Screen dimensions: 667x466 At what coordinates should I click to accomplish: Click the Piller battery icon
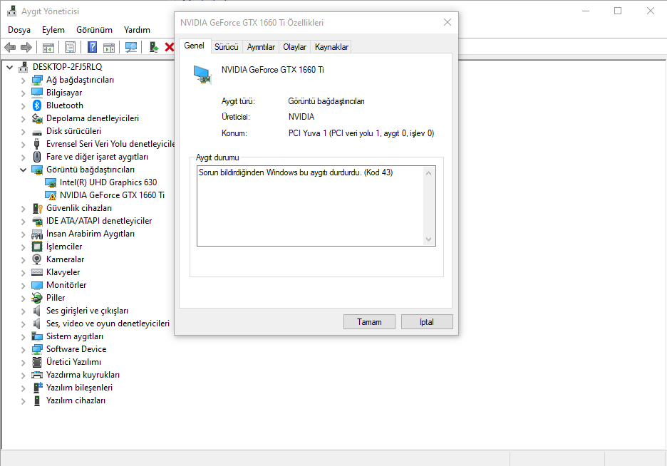37,298
